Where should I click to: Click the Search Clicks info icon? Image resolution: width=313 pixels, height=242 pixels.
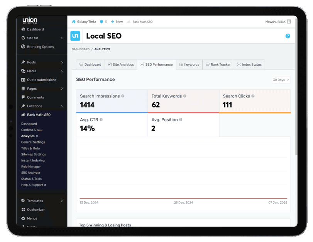(253, 96)
